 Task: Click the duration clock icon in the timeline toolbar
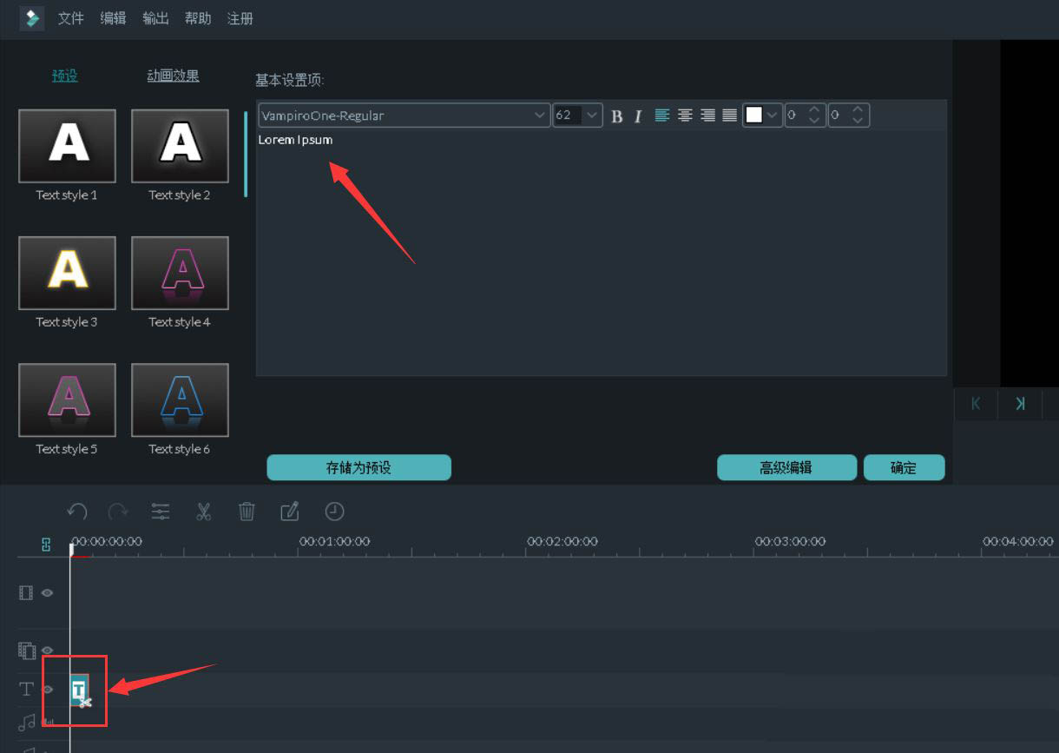click(x=334, y=512)
